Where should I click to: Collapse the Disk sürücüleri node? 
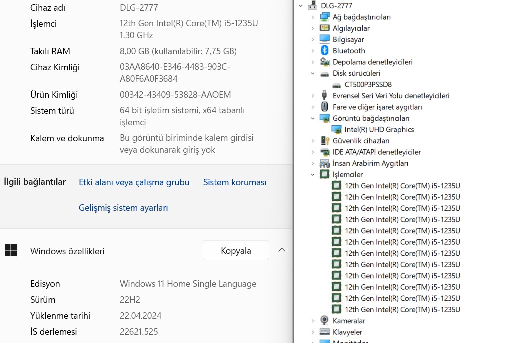[313, 73]
